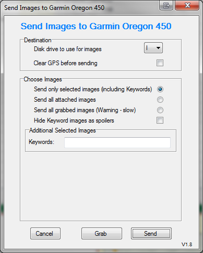Enable the Clear GPS before sending checkbox
This screenshot has height=253, width=203.
point(160,63)
